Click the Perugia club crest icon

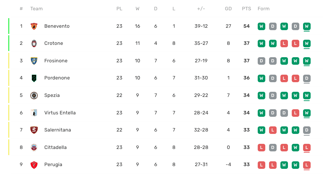[34, 165]
